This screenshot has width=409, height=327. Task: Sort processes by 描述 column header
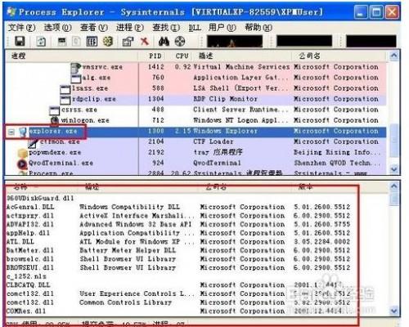241,56
